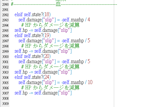Click the HP comment on line 2994
The width and height of the screenshot is (154, 107).
tap(50, 25)
